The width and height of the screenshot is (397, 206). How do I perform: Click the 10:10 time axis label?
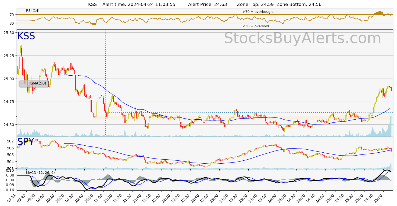[x=50, y=198]
